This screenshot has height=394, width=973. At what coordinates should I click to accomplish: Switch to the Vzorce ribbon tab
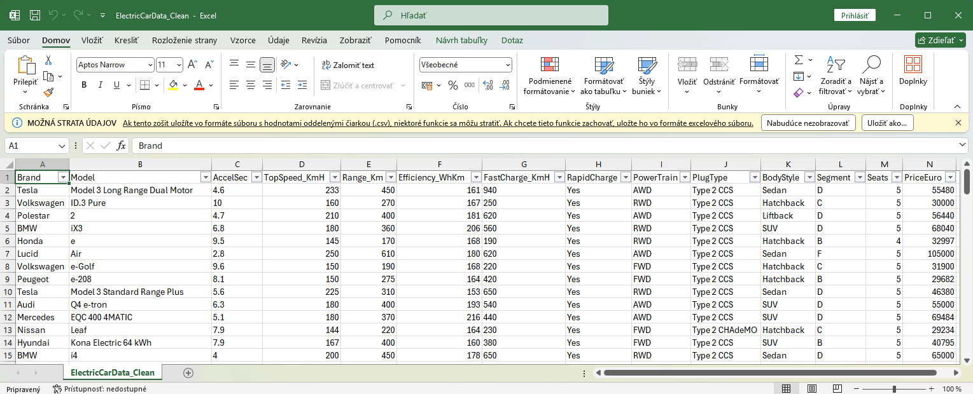[243, 40]
